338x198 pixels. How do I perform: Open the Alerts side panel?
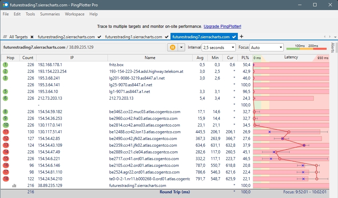(333, 48)
